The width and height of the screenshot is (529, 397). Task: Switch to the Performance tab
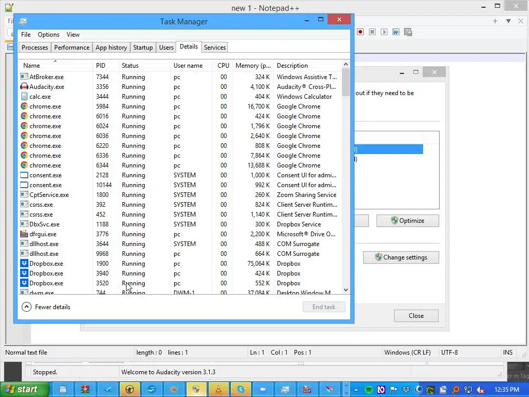(71, 47)
